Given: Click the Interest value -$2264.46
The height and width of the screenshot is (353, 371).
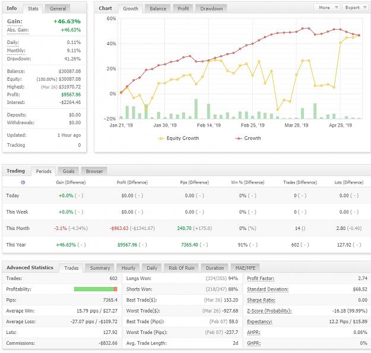Looking at the screenshot, I should (70, 102).
